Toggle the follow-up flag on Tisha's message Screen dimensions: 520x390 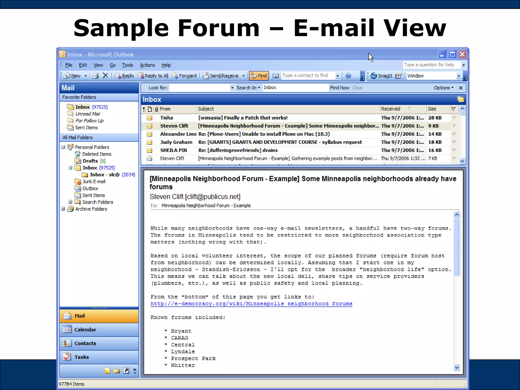pyautogui.click(x=454, y=118)
